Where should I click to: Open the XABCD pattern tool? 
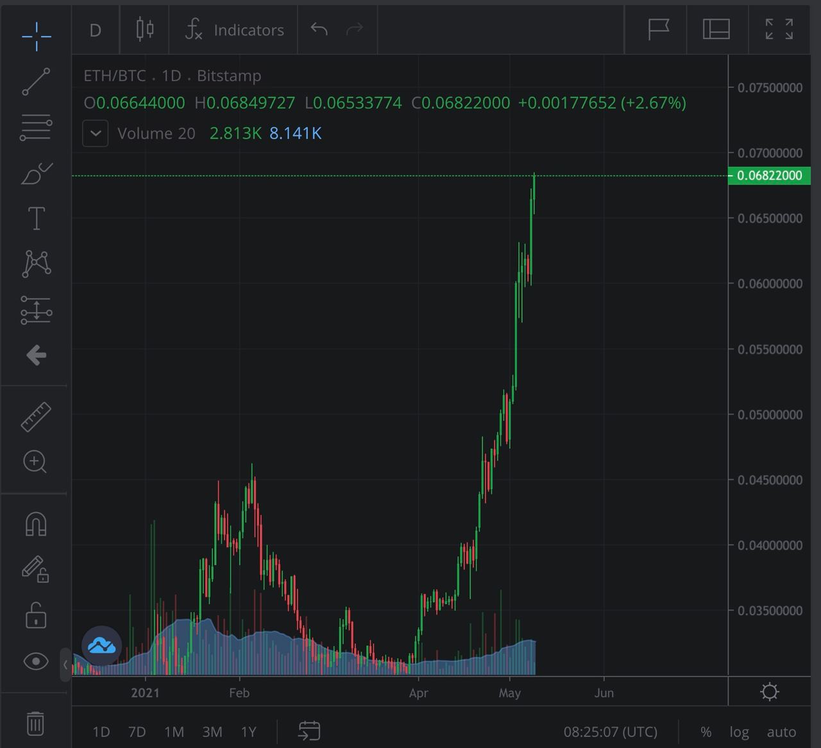pyautogui.click(x=37, y=263)
